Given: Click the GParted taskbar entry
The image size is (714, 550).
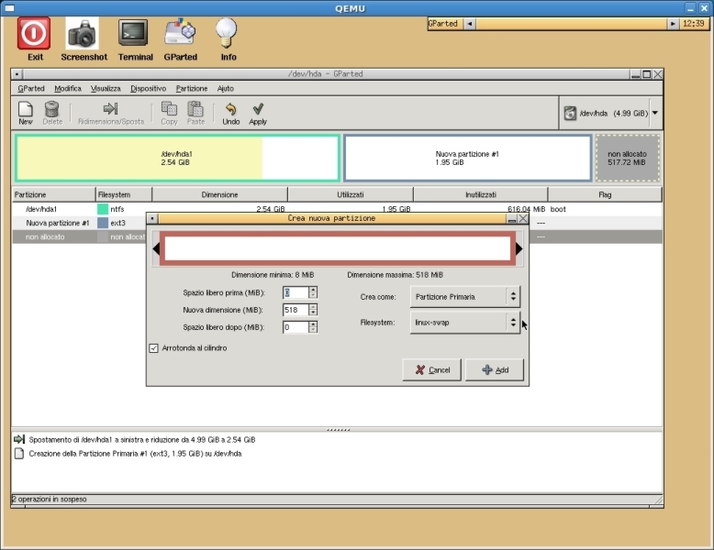Looking at the screenshot, I should tap(443, 24).
